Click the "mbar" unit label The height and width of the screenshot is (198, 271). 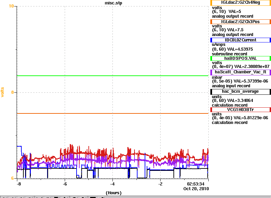tap(217, 77)
